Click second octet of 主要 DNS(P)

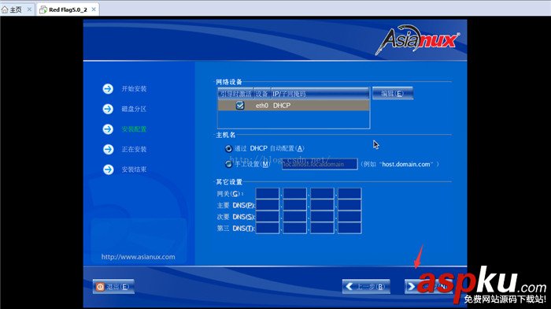(295, 205)
